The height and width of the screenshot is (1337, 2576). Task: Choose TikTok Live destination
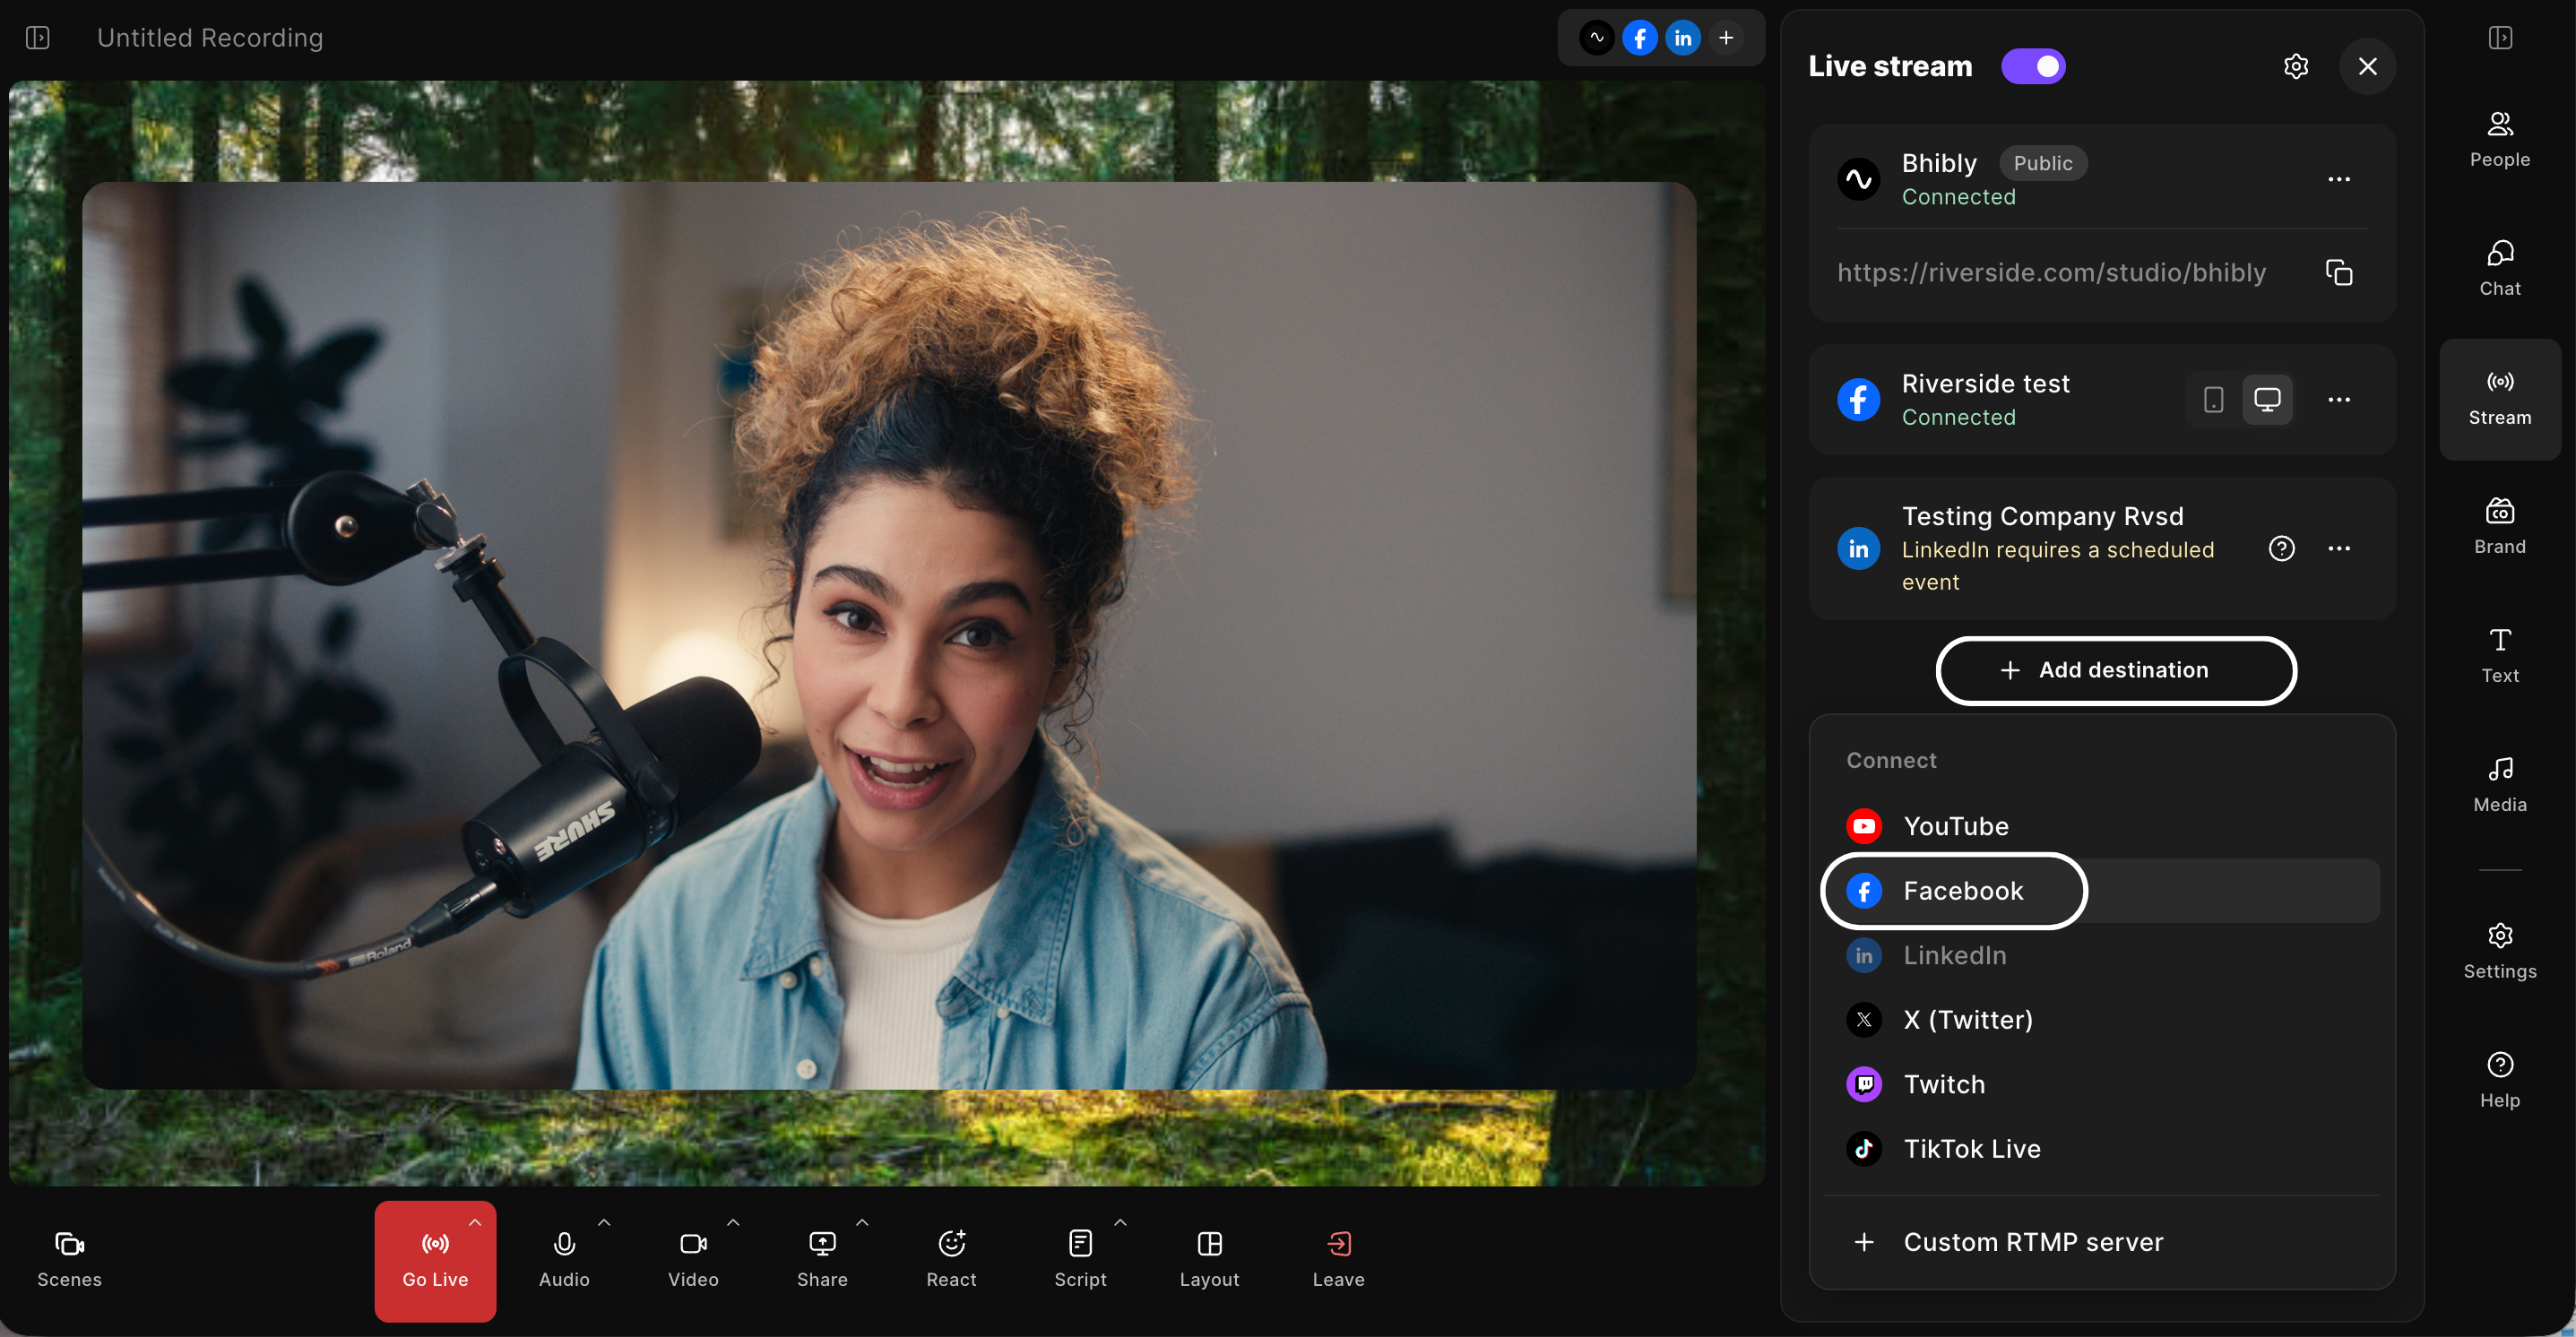(x=2102, y=1149)
